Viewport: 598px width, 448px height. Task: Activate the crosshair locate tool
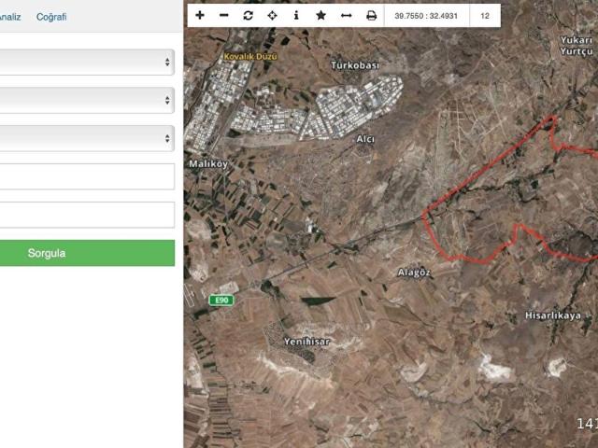[x=272, y=15]
